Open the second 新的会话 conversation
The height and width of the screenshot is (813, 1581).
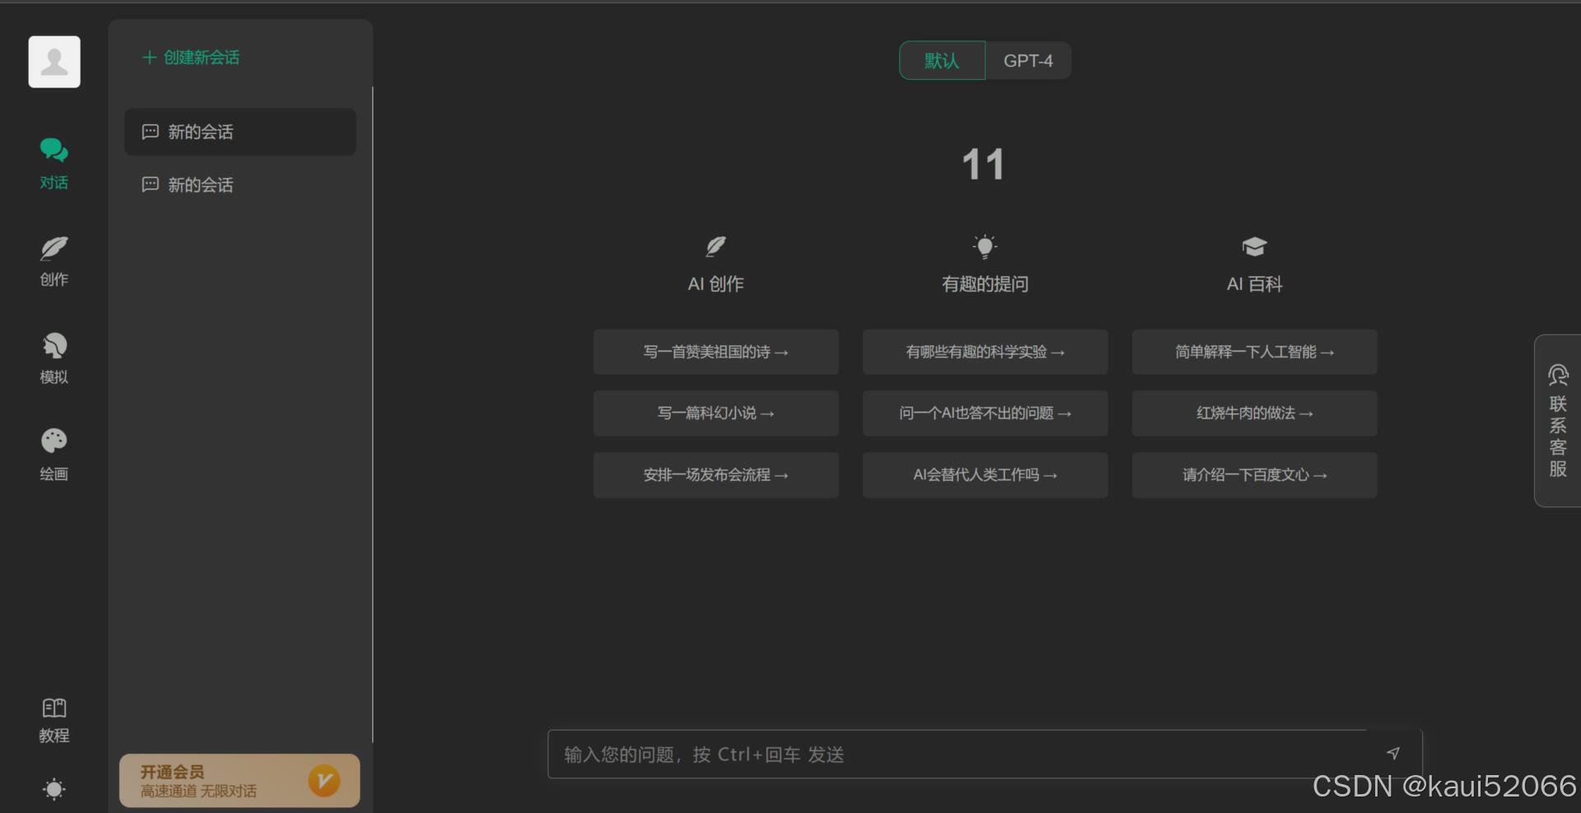point(239,185)
